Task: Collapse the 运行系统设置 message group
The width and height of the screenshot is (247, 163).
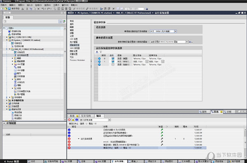Action: click(79, 139)
